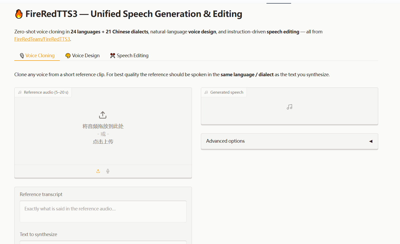400x244 pixels.
Task: Open the FireRedTeam/FireRedTTS3 link
Action: click(x=42, y=39)
